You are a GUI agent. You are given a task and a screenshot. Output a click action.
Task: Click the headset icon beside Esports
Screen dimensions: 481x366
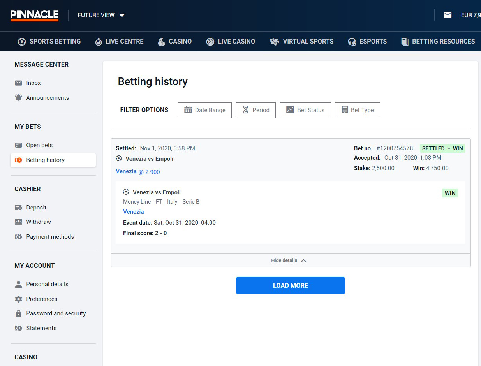(352, 42)
